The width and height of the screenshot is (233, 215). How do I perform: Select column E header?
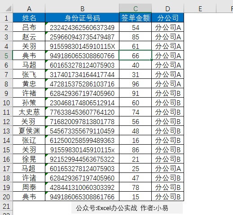coord(200,9)
